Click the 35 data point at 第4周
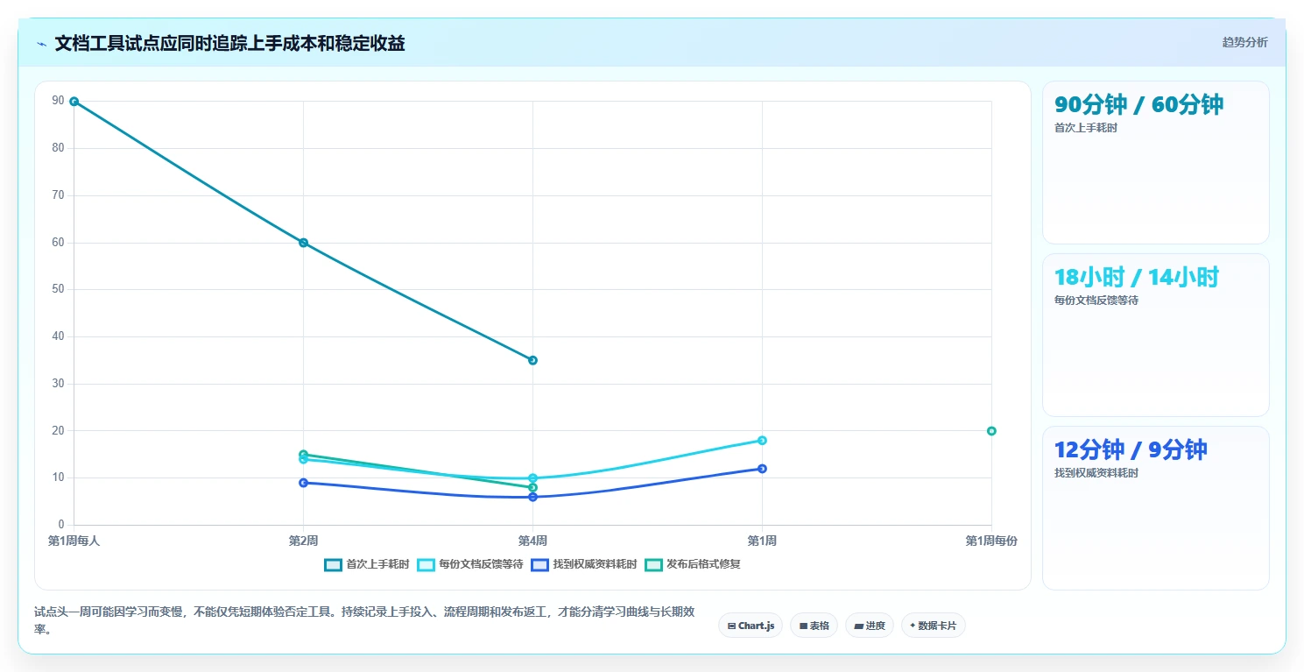1304x672 pixels. (x=532, y=360)
